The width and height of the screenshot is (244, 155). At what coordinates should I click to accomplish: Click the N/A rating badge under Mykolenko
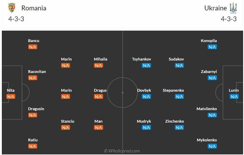[x=212, y=146]
